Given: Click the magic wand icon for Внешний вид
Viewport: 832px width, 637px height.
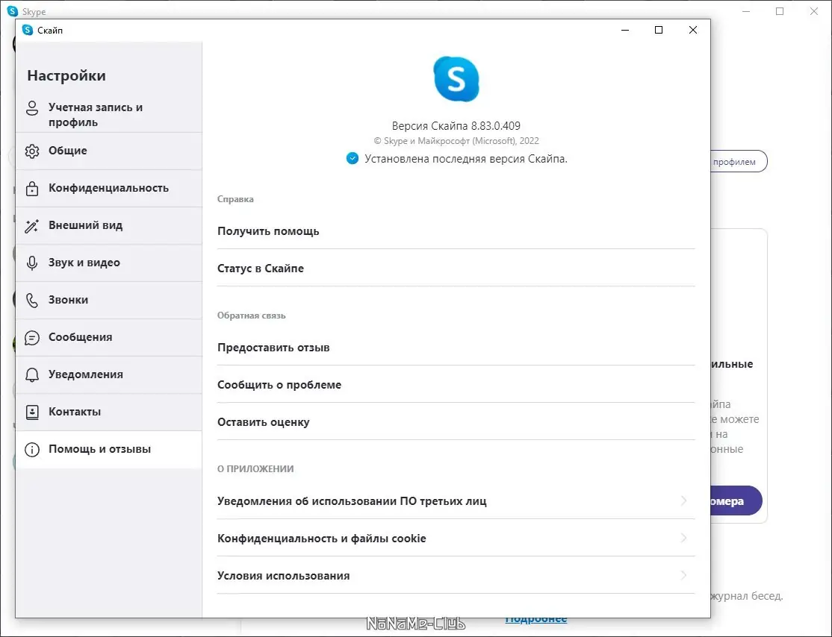Looking at the screenshot, I should click(x=32, y=226).
